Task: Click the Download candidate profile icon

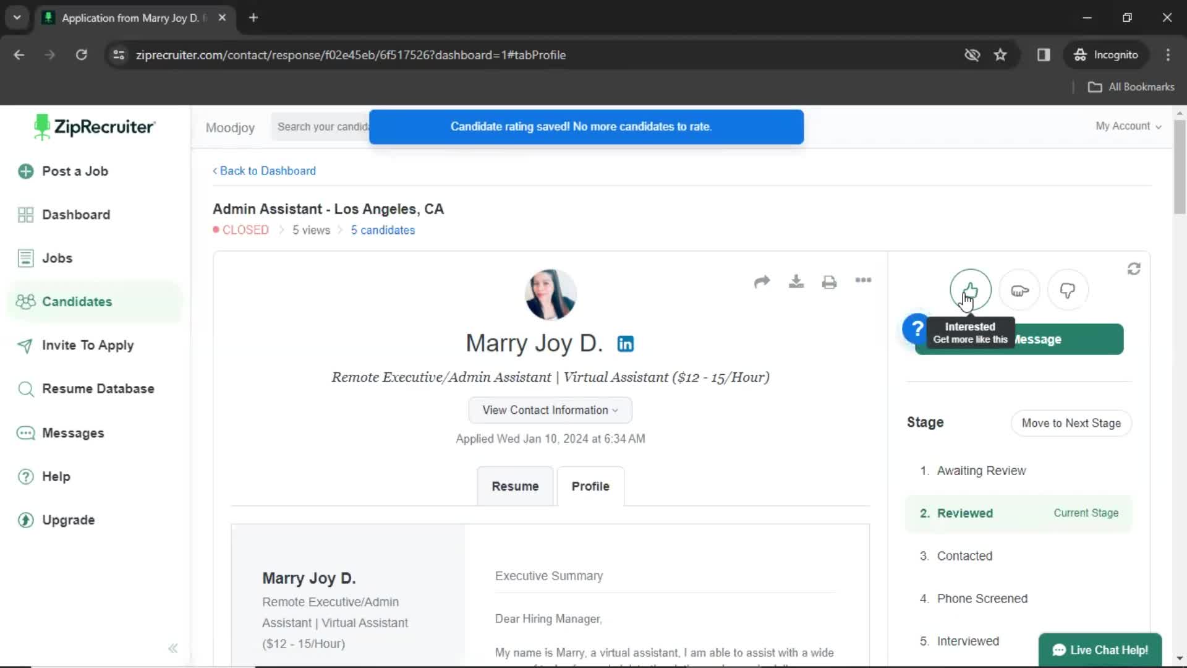Action: (796, 281)
